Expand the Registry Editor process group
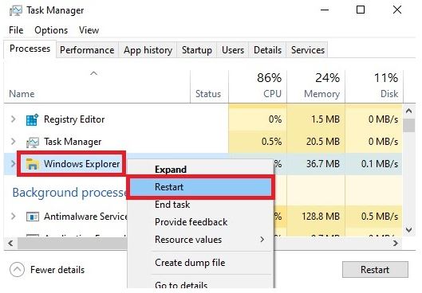This screenshot has height=293, width=422. [13, 119]
